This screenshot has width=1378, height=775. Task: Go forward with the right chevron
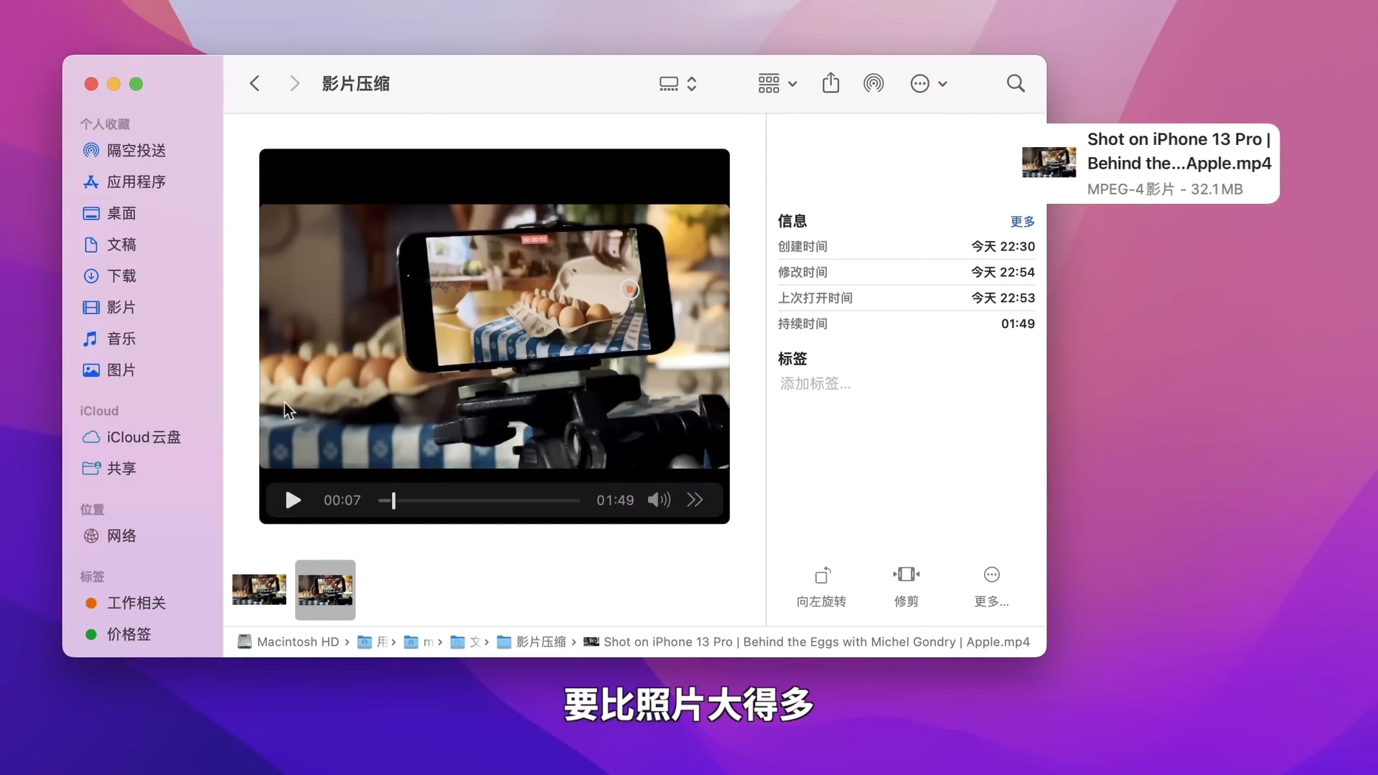coord(294,83)
